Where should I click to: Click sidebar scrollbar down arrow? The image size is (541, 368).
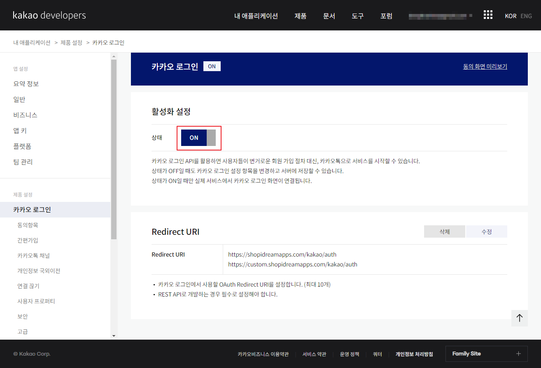coord(114,336)
